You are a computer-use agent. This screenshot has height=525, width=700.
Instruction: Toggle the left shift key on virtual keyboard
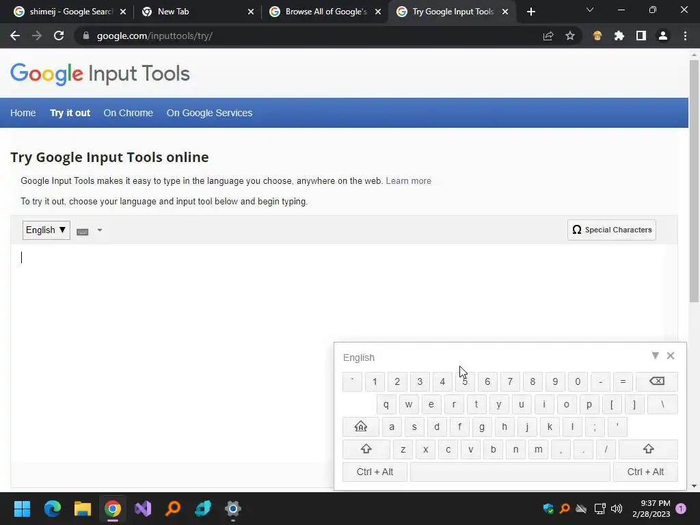(366, 449)
